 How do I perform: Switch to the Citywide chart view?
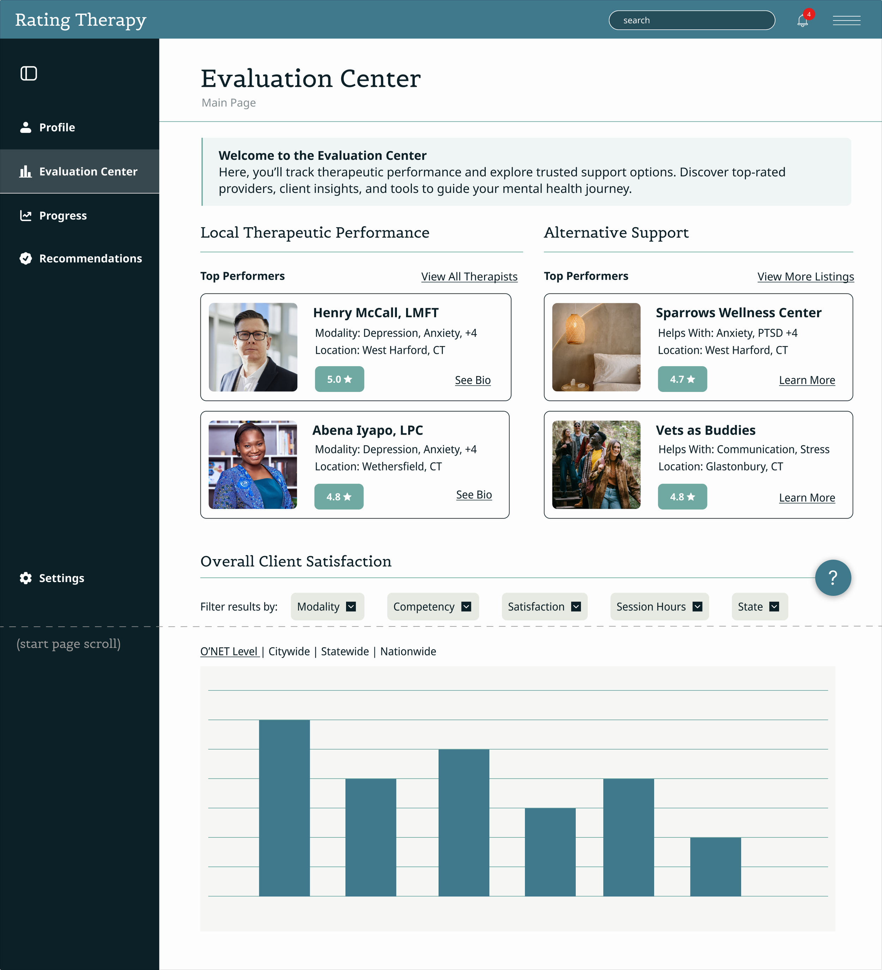[x=289, y=651]
